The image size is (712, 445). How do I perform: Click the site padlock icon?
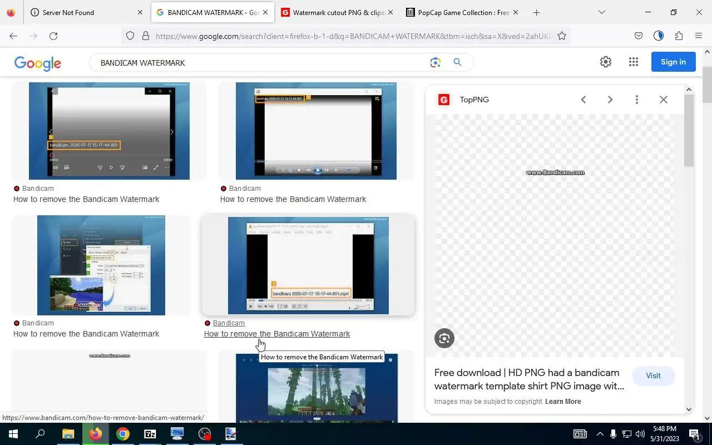coord(146,36)
